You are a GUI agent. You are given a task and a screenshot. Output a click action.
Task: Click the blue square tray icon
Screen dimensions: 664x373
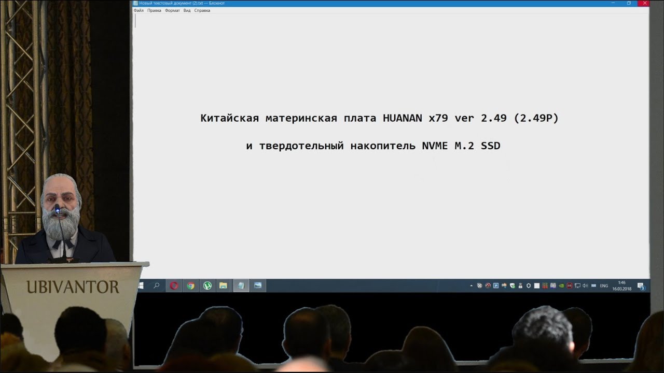[496, 285]
